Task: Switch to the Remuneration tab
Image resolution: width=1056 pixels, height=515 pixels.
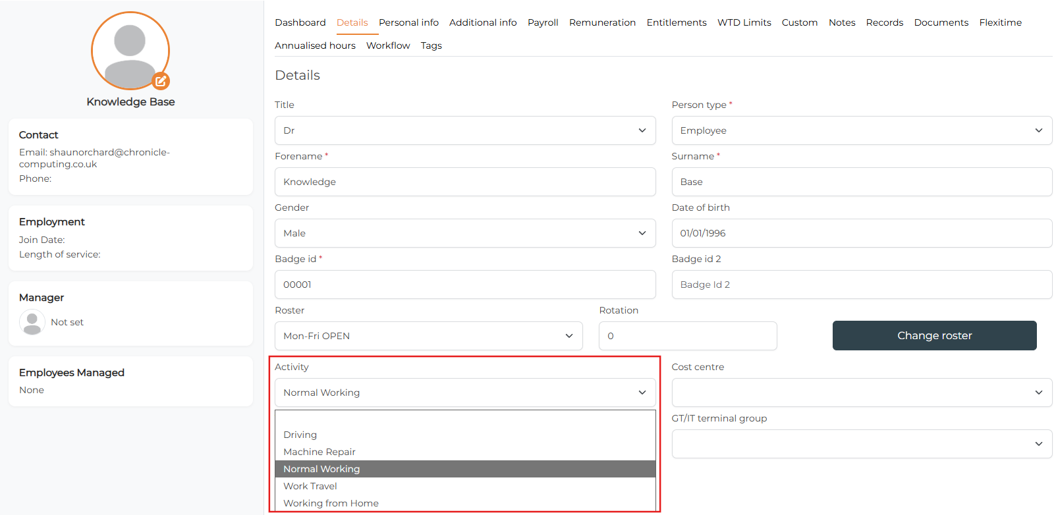Action: coord(603,22)
